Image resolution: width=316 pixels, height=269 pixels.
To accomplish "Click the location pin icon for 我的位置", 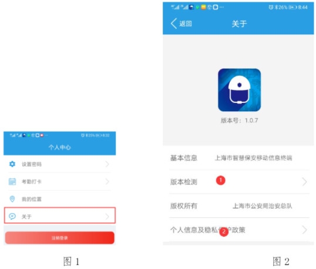I will pos(12,199).
